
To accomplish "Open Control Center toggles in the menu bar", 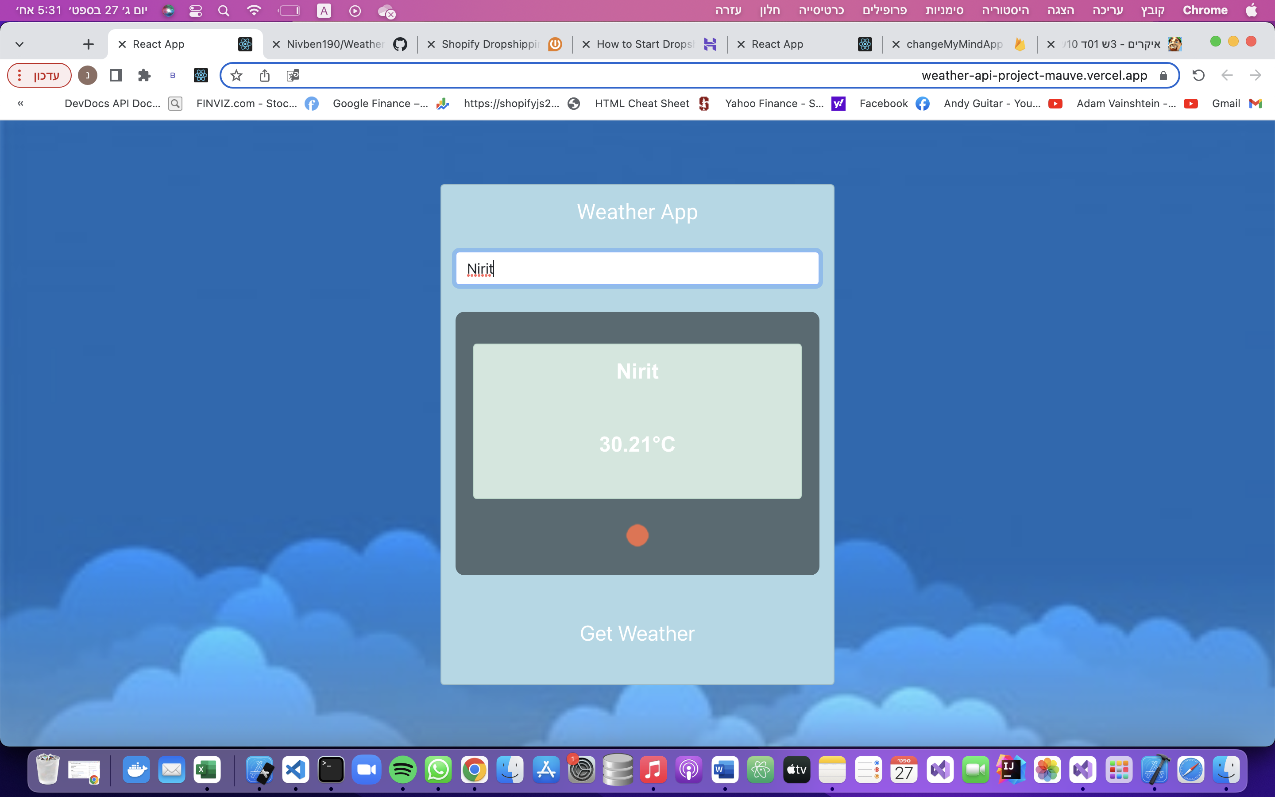I will (x=196, y=11).
